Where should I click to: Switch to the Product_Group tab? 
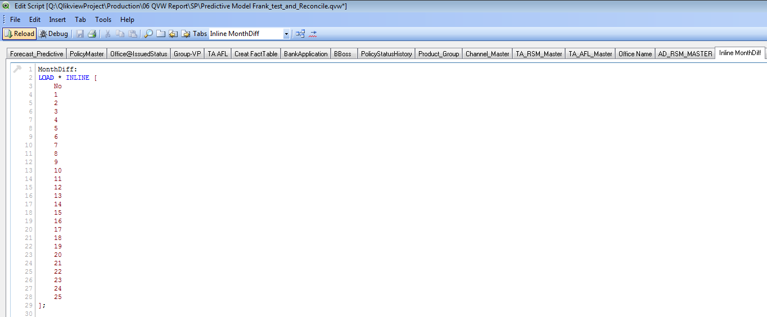click(x=439, y=54)
